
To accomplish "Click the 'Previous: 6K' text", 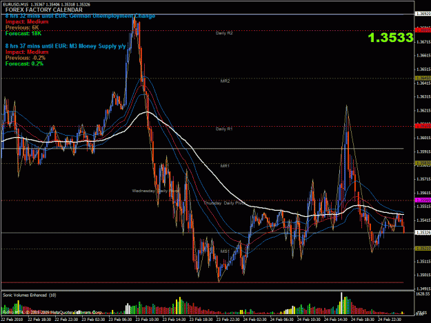I will pyautogui.click(x=22, y=28).
